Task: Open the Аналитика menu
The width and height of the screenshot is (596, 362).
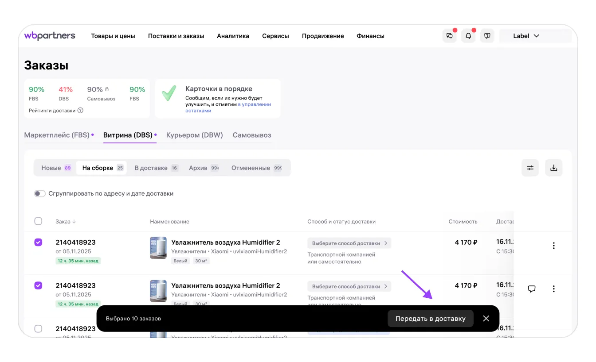Action: pyautogui.click(x=233, y=36)
